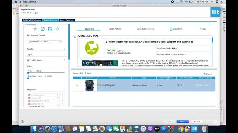This screenshot has width=238, height=133.
Task: Open the STM32L476ZGTx mounted device link
Action: click(178, 54)
